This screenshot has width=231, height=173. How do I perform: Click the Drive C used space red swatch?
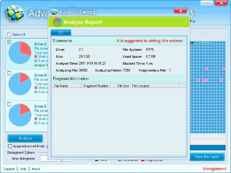[36, 57]
